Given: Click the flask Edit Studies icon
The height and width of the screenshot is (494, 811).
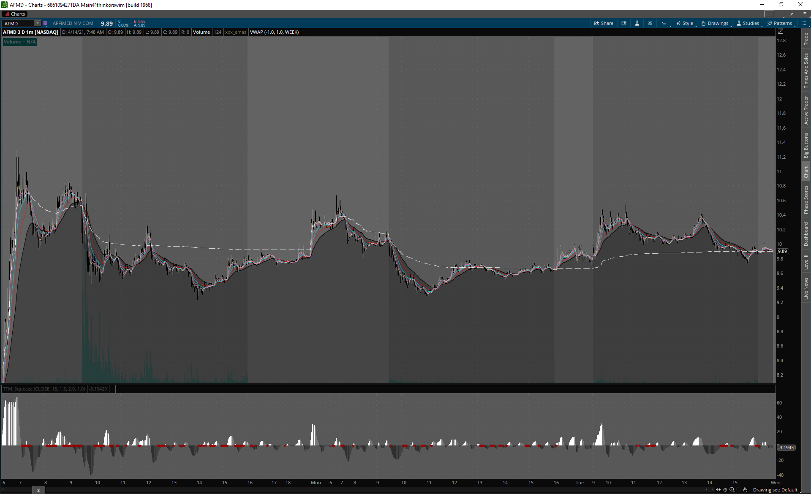Looking at the screenshot, I should coord(637,23).
